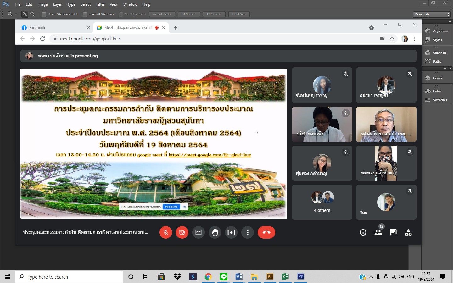
Task: Click the Actual Pixels button
Action: coord(162,14)
